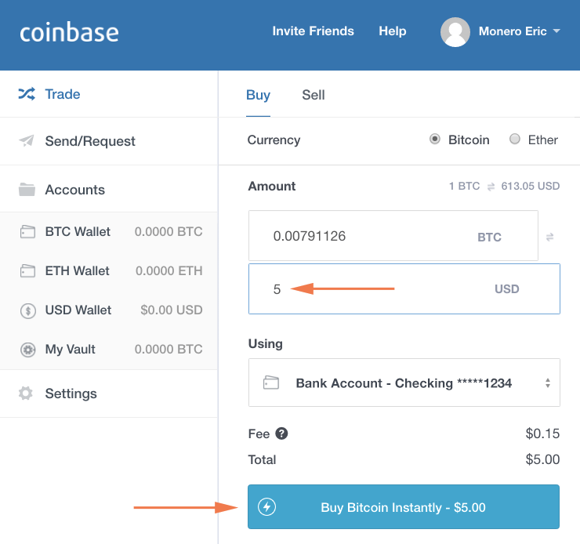
Task: Click the Fee help question mark icon
Action: (x=281, y=433)
